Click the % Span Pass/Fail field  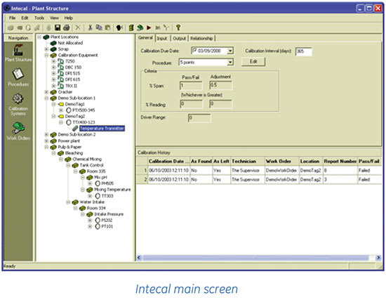pos(191,86)
